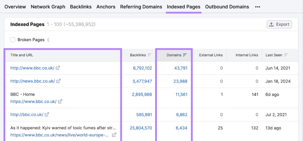Click backlinks count 6,792,102
The height and width of the screenshot is (141, 303).
(142, 68)
